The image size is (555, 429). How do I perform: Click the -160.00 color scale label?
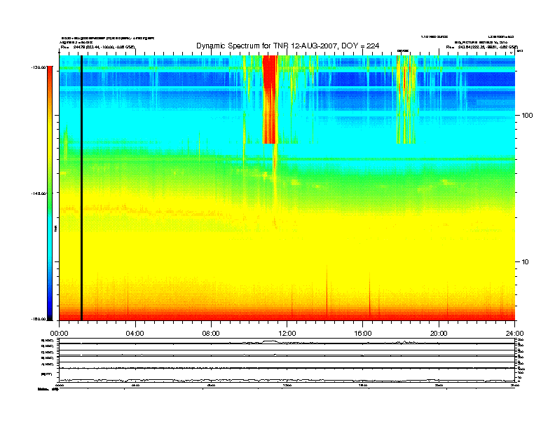point(39,319)
